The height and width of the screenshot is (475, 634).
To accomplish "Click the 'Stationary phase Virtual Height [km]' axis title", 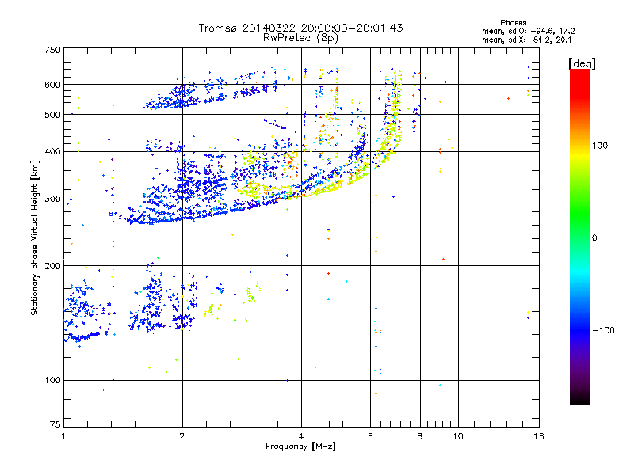I will pyautogui.click(x=35, y=237).
